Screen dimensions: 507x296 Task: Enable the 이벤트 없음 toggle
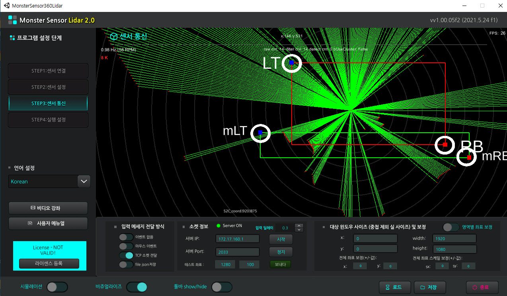pyautogui.click(x=126, y=237)
